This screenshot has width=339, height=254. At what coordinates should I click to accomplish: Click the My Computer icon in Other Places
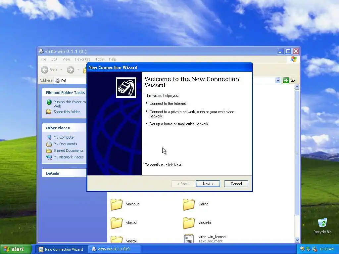[x=49, y=137]
